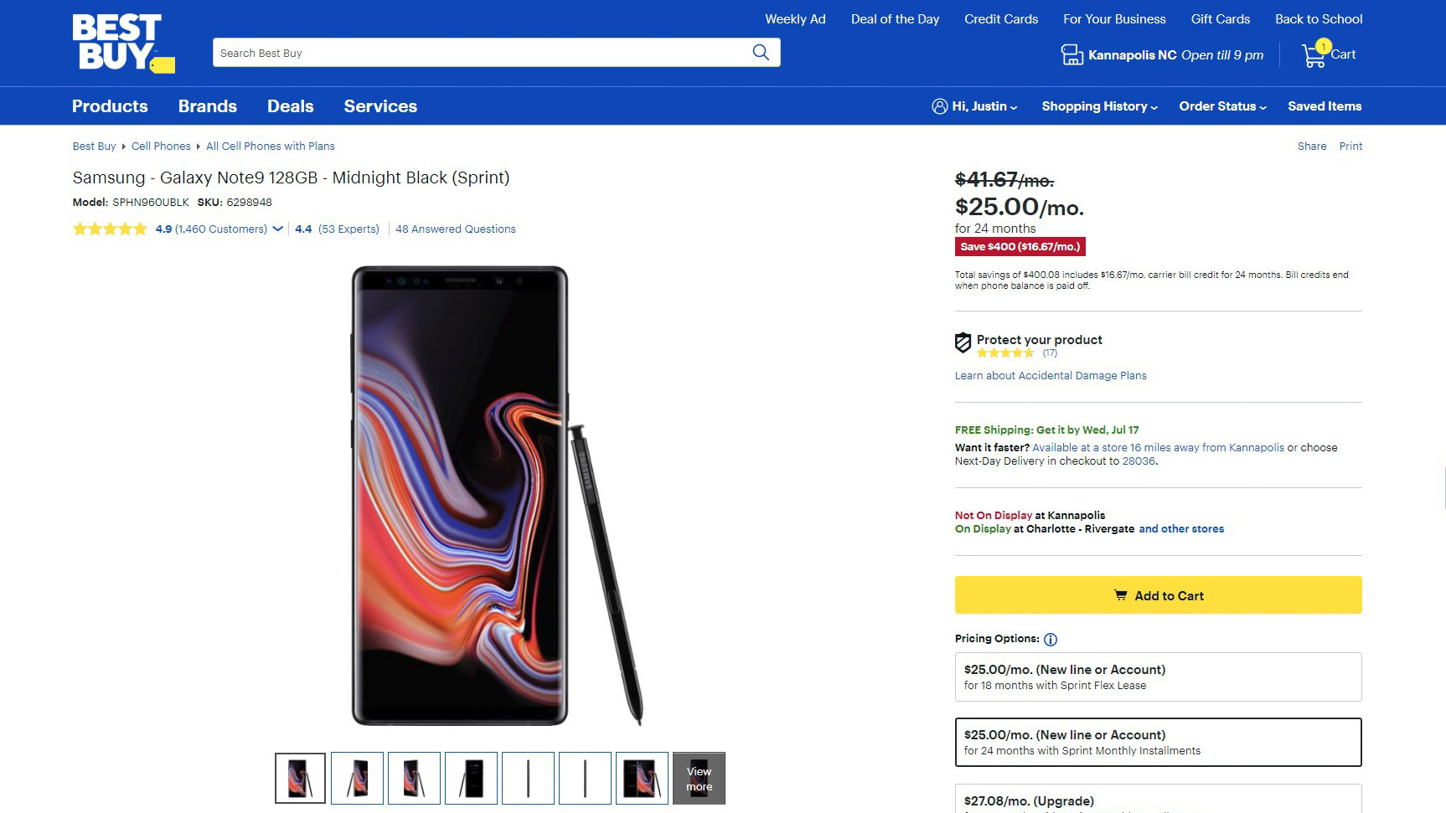Click the Kannapolis store locator icon
Viewport: 1446px width, 813px height.
(x=1072, y=55)
